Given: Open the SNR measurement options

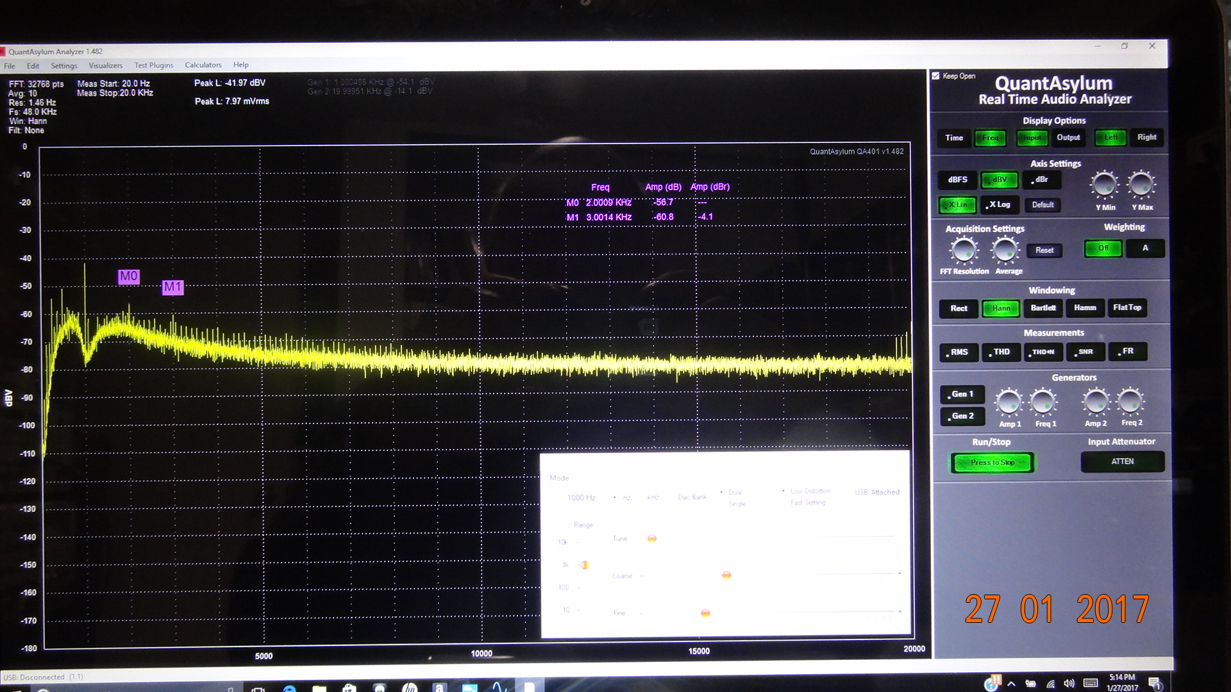Looking at the screenshot, I should click(1085, 352).
